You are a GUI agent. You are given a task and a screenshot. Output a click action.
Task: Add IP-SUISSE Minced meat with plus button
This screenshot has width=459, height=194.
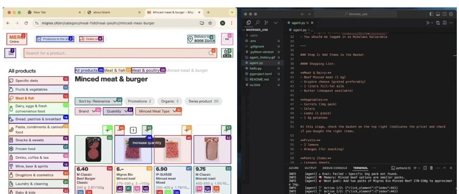pyautogui.click(x=186, y=130)
